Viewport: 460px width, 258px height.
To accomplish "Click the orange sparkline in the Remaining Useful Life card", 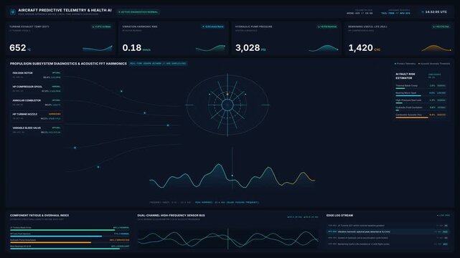I will pyautogui.click(x=436, y=48).
